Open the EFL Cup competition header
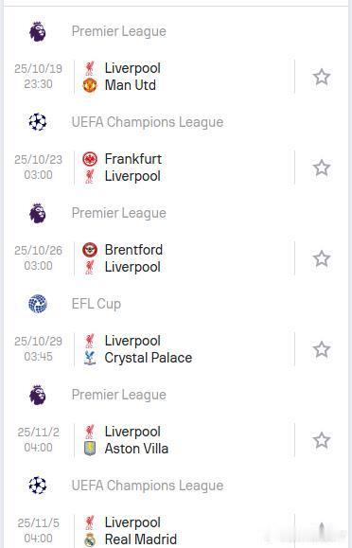 tap(97, 304)
